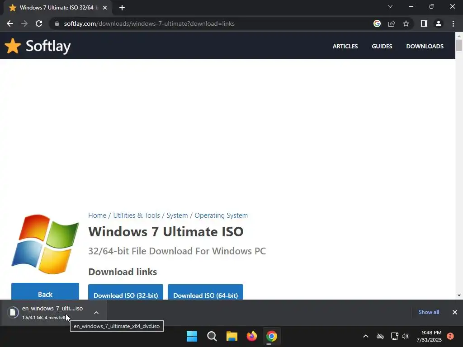
Task: Click the Softlay star logo
Action: coord(13,46)
